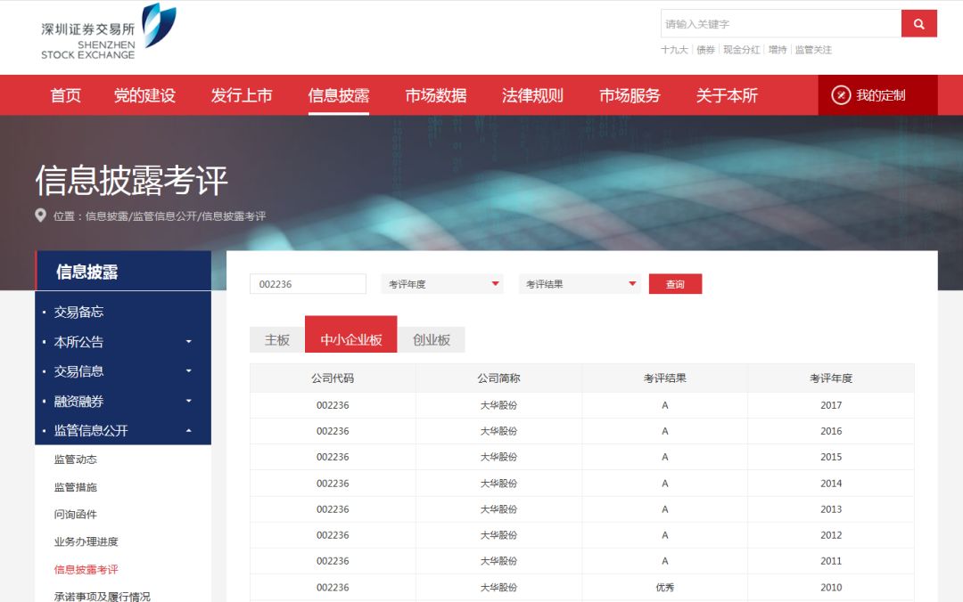The height and width of the screenshot is (602, 963).
Task: Click the company code input containing 002236
Action: 308,284
